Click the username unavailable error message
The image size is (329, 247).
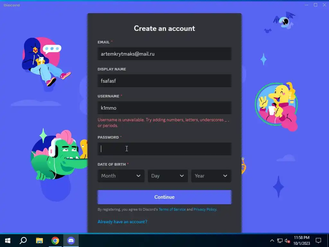163,123
